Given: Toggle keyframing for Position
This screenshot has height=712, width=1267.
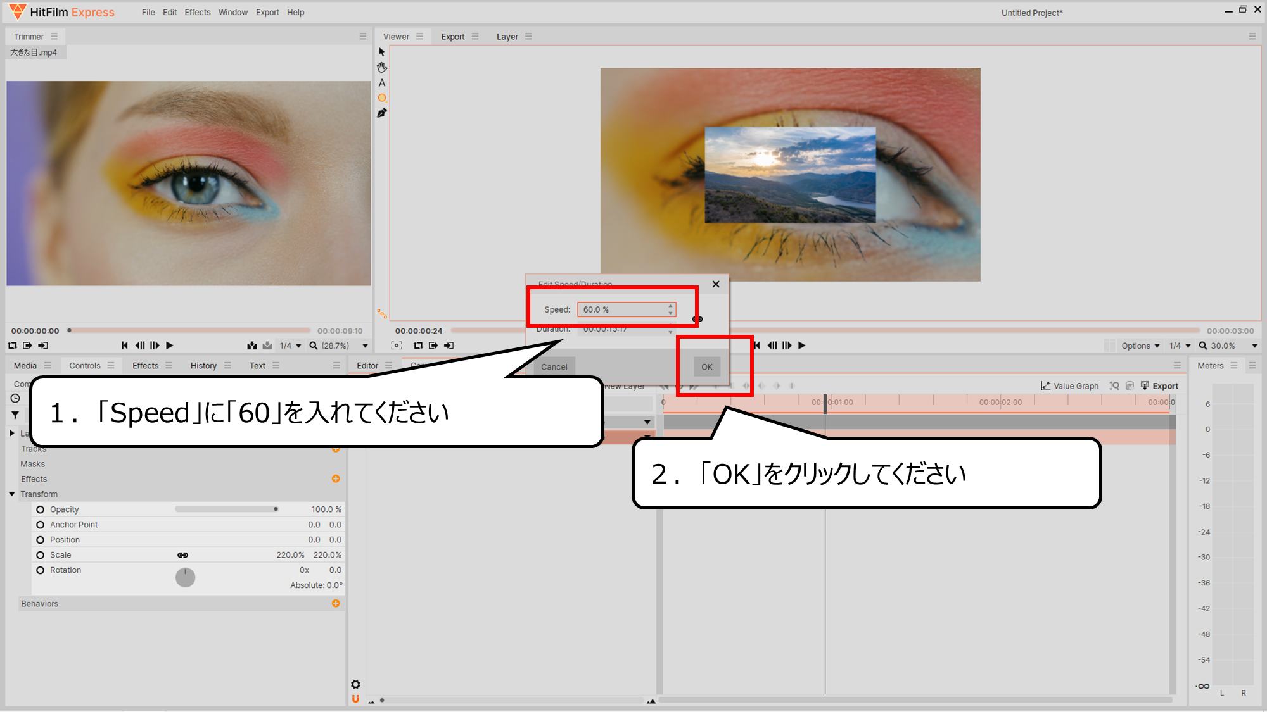Looking at the screenshot, I should click(40, 540).
